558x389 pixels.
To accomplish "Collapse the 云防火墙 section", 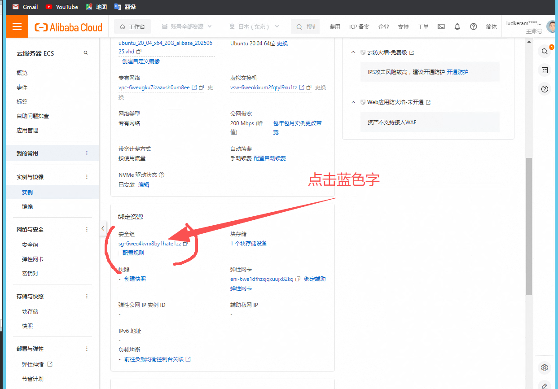I will 353,52.
